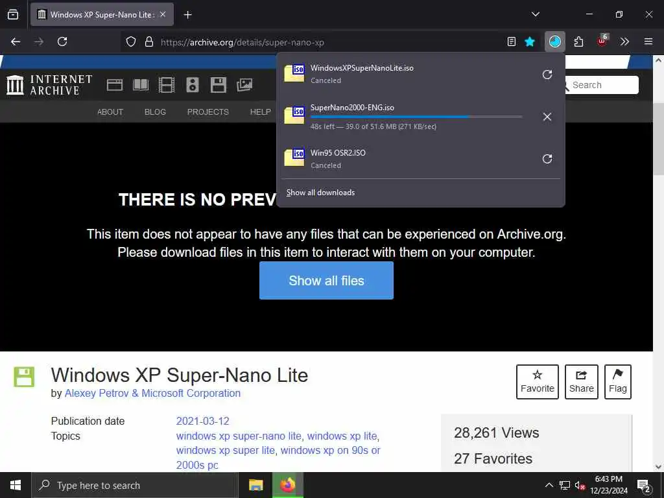Expand the list all tabs chevron
The width and height of the screenshot is (664, 498).
click(x=535, y=14)
